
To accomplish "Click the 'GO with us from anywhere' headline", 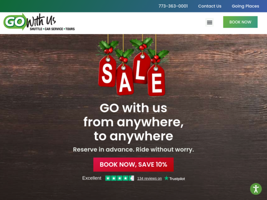I will [x=133, y=122].
